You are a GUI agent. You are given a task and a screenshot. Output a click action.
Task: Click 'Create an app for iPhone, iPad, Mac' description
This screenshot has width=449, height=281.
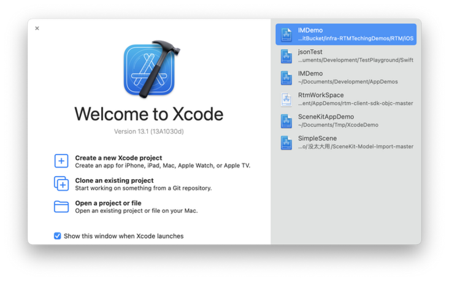click(163, 166)
